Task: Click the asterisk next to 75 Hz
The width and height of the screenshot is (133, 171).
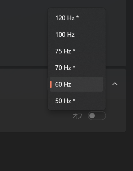Action: (x=74, y=51)
